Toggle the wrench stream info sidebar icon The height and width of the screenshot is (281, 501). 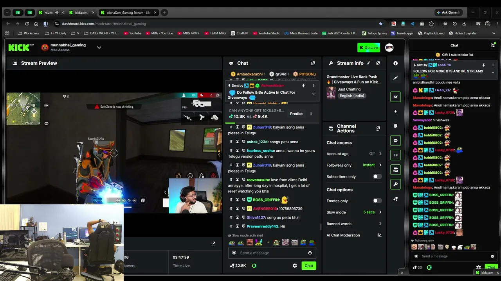395,184
